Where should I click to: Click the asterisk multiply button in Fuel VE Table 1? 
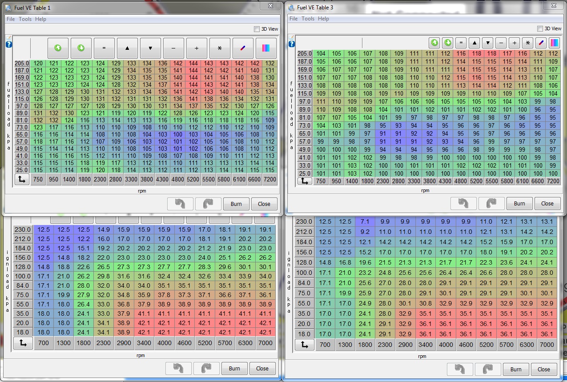point(220,48)
